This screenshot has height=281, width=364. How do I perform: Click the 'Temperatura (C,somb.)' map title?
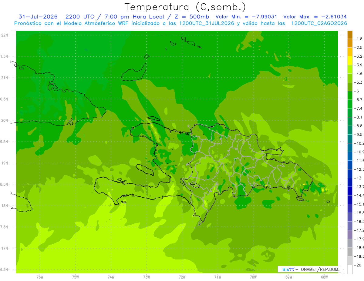pyautogui.click(x=185, y=7)
